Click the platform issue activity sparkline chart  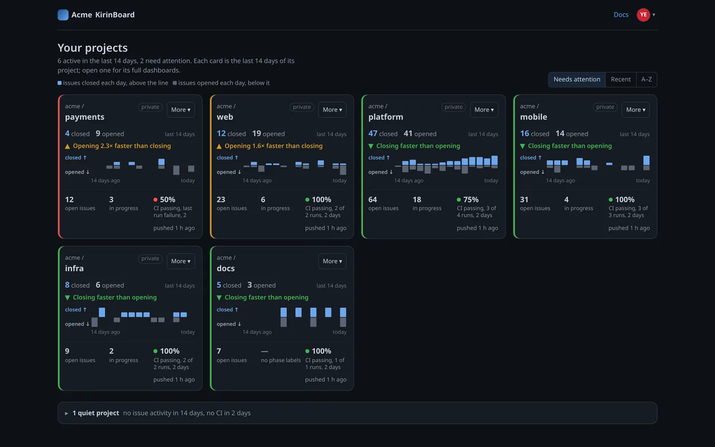coord(446,166)
